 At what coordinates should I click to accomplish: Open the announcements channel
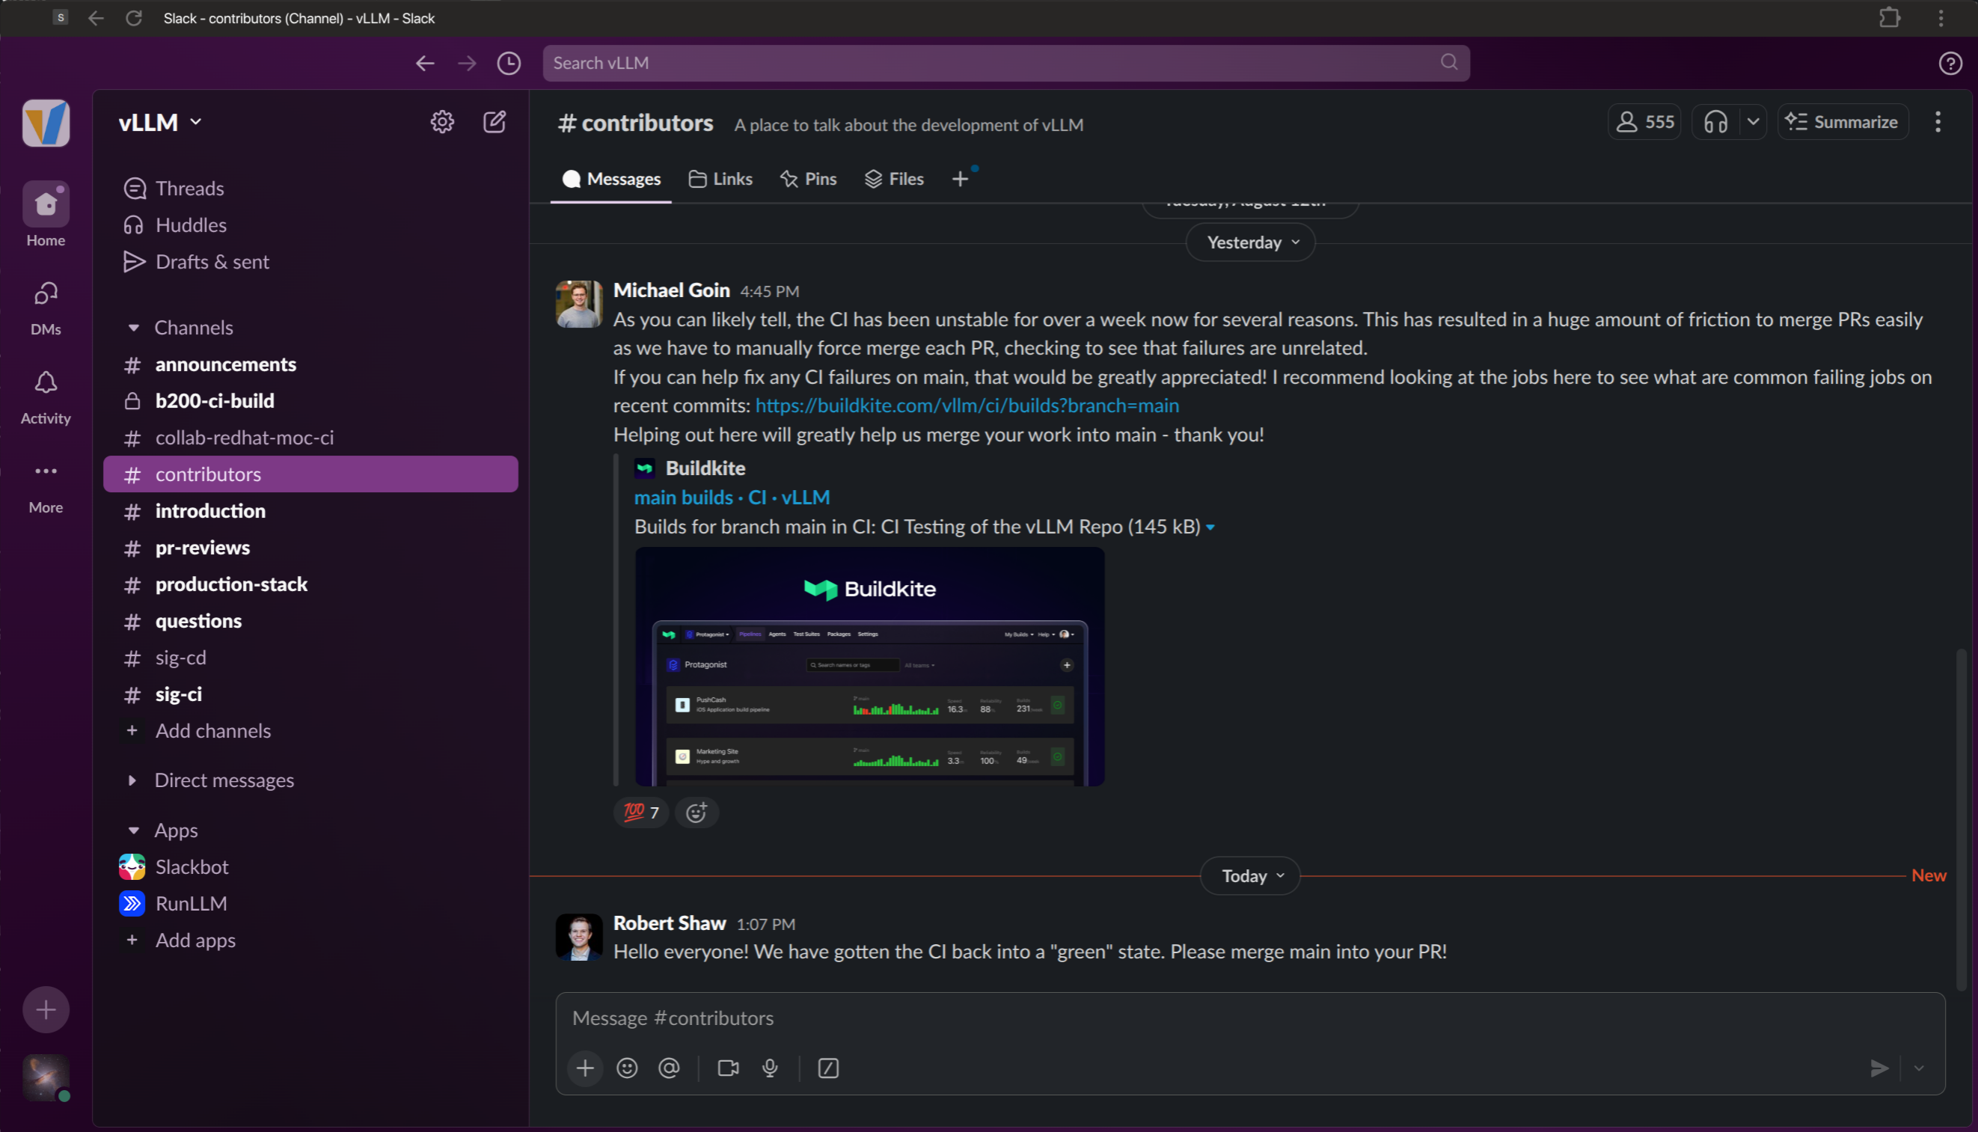[311, 364]
